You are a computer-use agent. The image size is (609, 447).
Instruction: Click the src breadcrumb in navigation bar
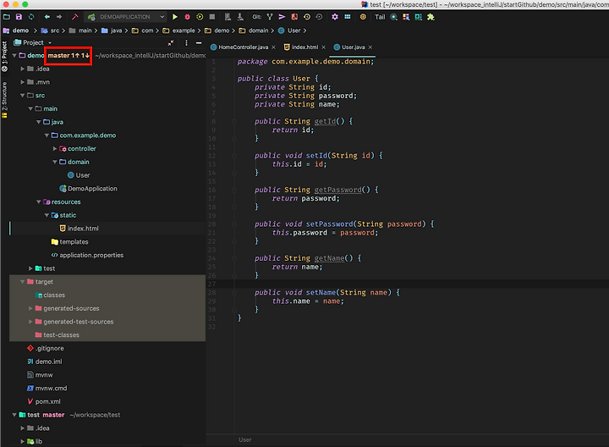pos(51,30)
